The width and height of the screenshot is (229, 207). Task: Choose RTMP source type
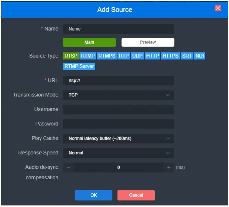point(88,56)
